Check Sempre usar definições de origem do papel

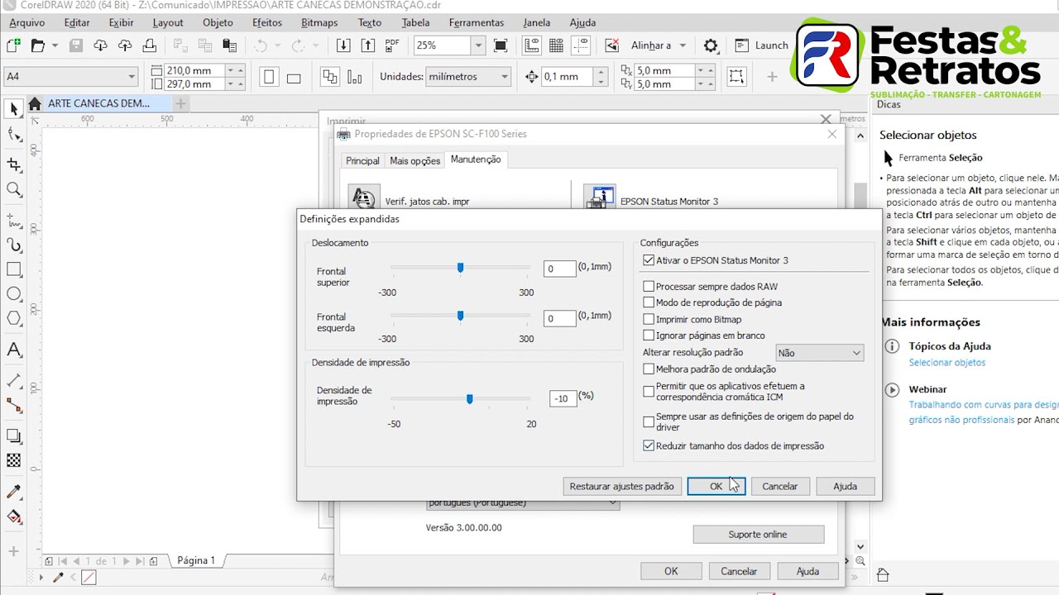click(649, 421)
